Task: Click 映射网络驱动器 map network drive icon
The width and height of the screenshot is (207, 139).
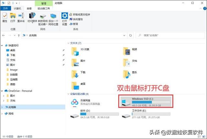Action: coord(43,19)
